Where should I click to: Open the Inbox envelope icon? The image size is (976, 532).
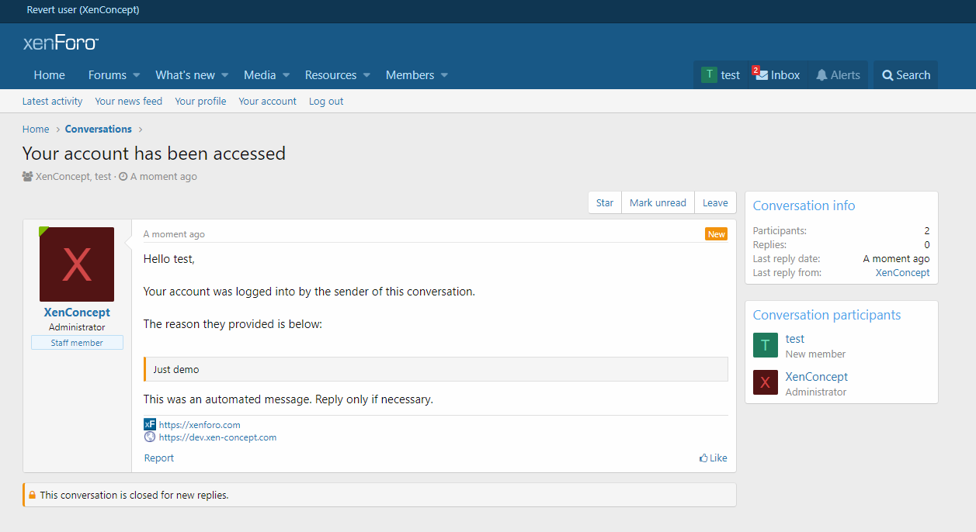click(x=762, y=75)
